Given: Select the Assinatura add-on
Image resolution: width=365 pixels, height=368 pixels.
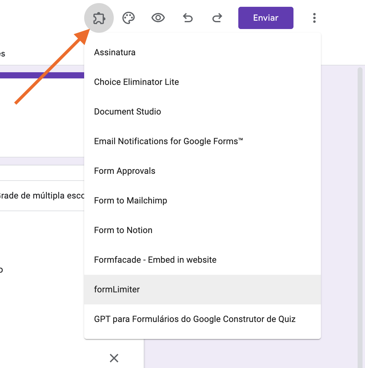Looking at the screenshot, I should click(x=115, y=52).
